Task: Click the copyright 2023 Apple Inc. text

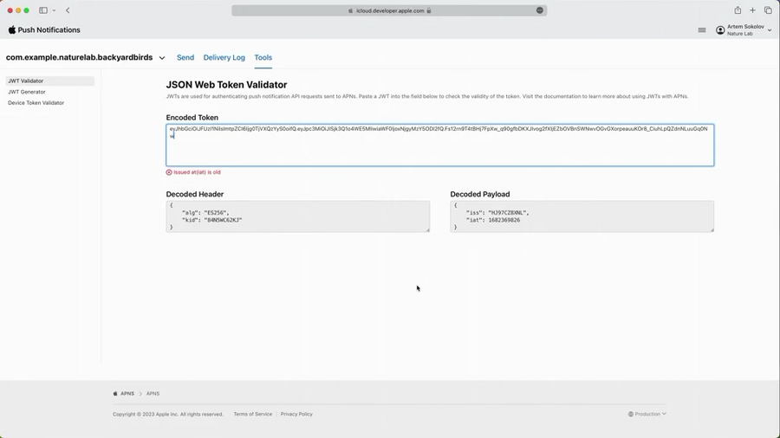Action: point(167,414)
